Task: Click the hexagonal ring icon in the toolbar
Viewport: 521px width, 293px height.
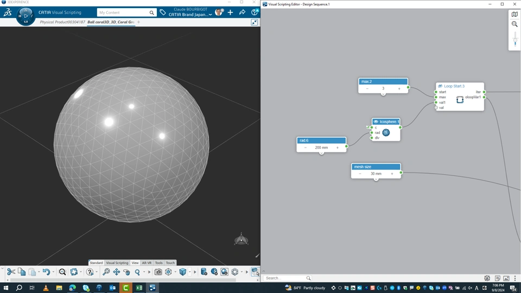Action: (x=235, y=272)
